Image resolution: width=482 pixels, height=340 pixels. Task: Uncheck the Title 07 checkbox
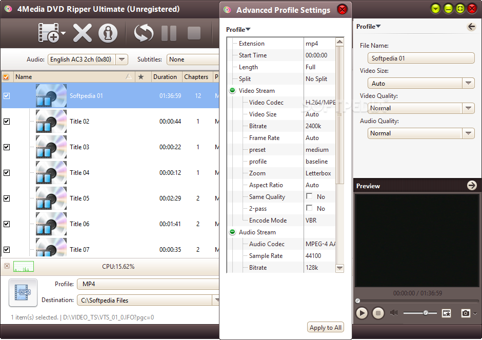coord(7,250)
